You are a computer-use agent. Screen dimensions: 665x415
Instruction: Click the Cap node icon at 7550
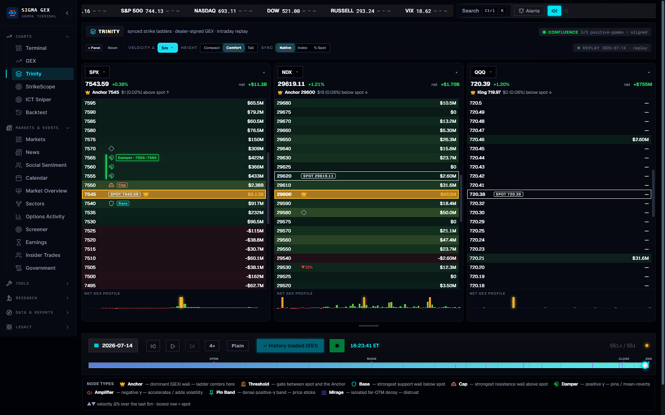[111, 185]
